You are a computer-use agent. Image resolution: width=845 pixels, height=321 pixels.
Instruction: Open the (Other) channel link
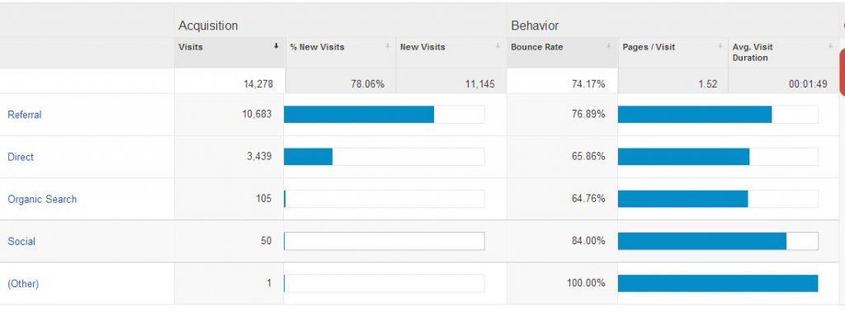click(23, 284)
